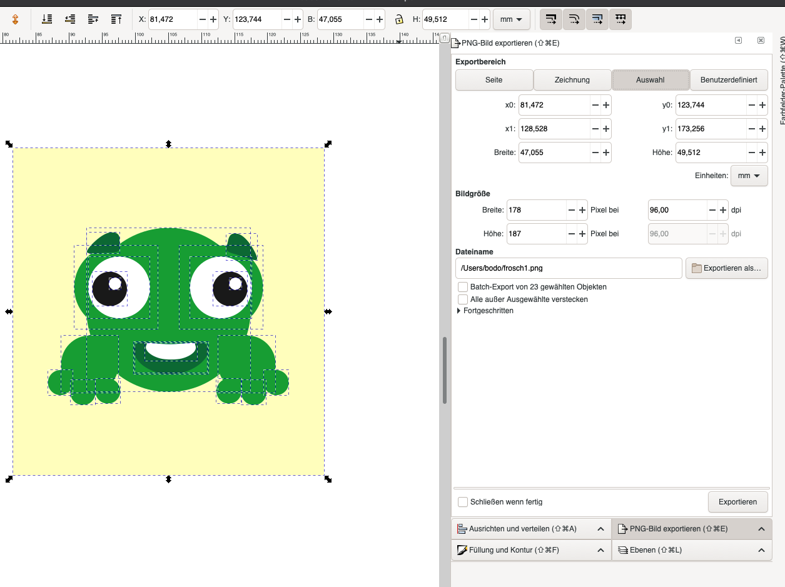The image size is (785, 587).
Task: Click the Dateiname field with frosch1.png path
Action: (568, 268)
